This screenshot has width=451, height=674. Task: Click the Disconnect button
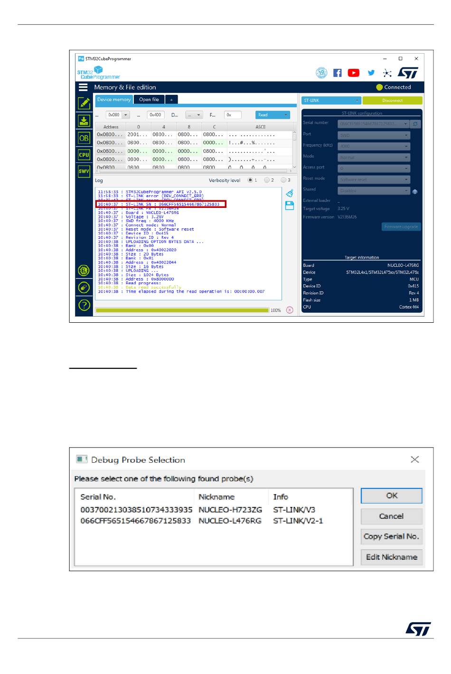(392, 101)
